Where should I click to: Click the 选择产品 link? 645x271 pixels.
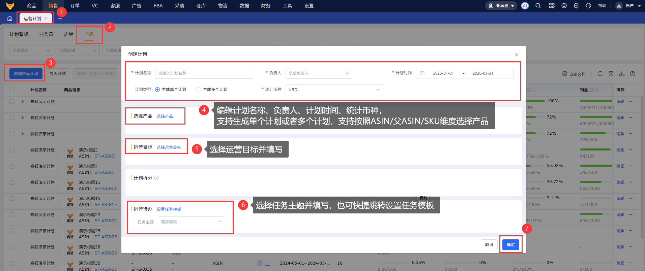coord(165,116)
